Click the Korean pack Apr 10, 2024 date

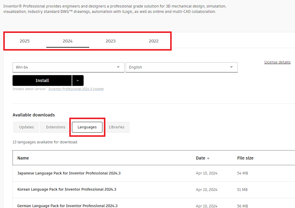207,190
